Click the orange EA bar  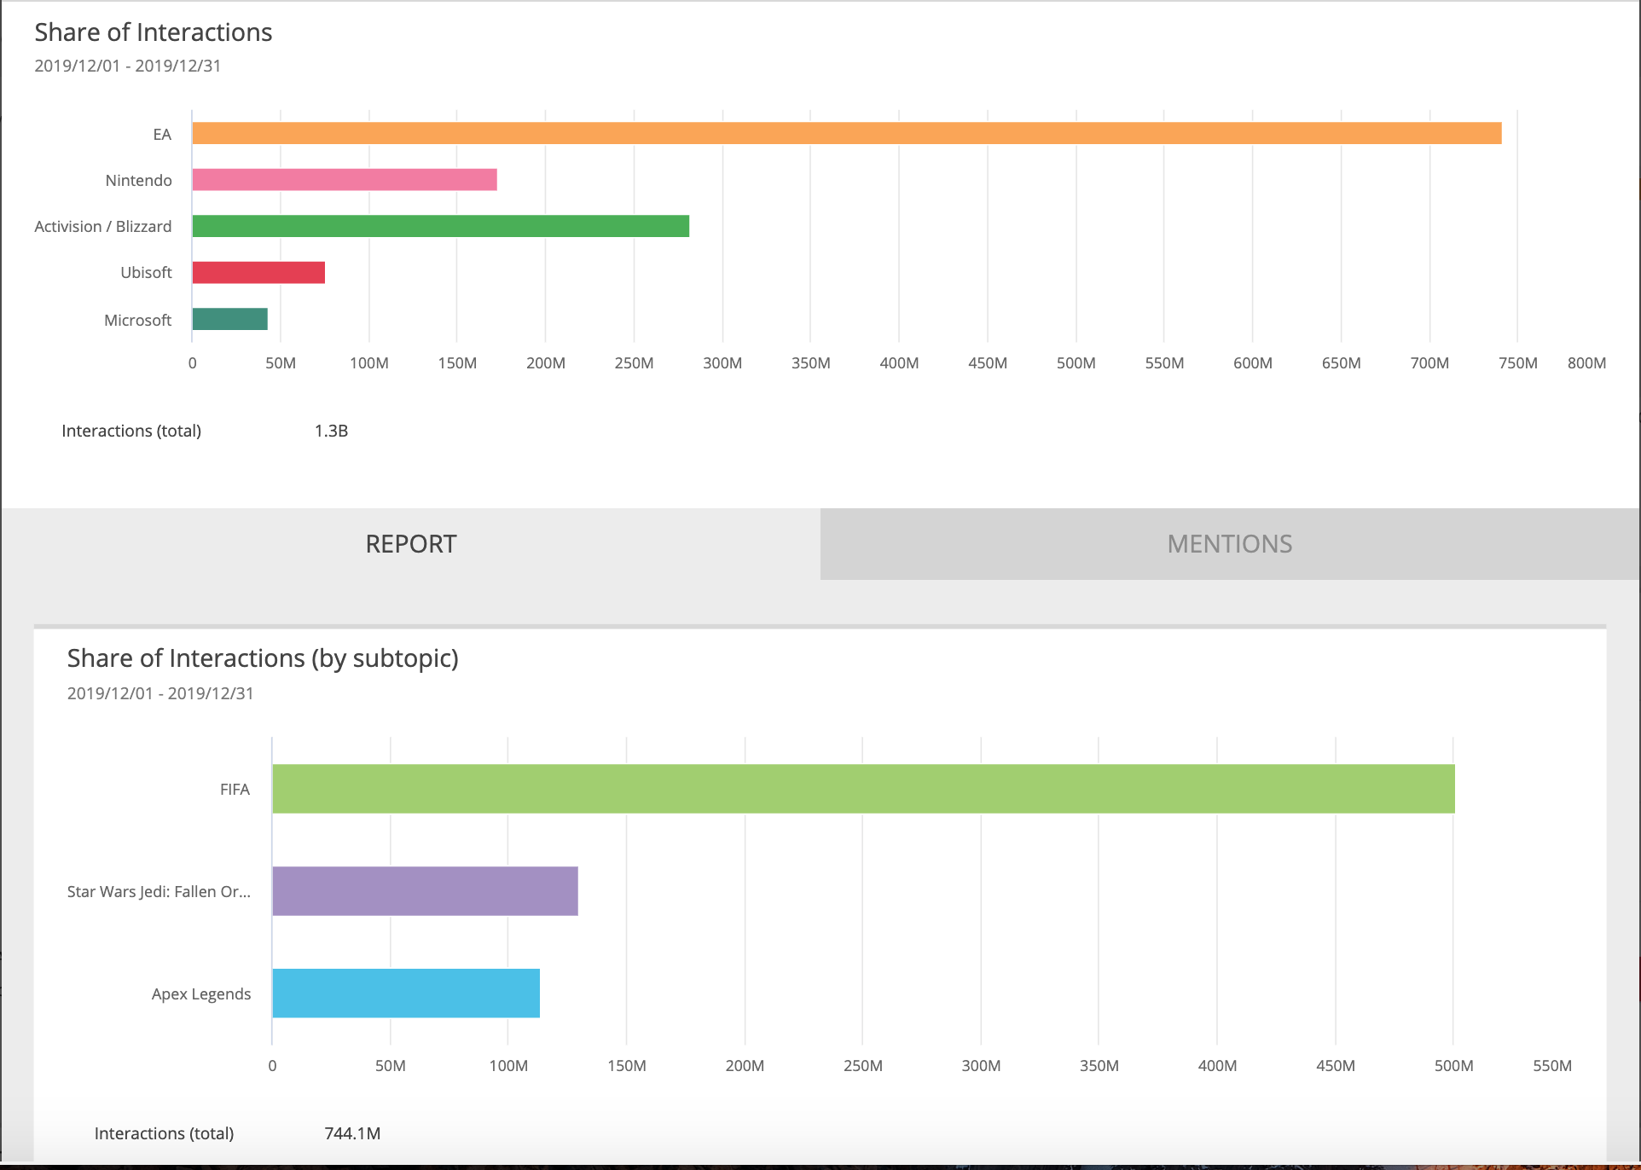pyautogui.click(x=847, y=133)
